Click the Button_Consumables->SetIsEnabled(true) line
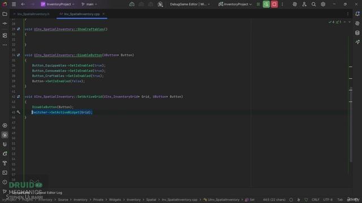The width and height of the screenshot is (362, 203). pyautogui.click(x=68, y=70)
